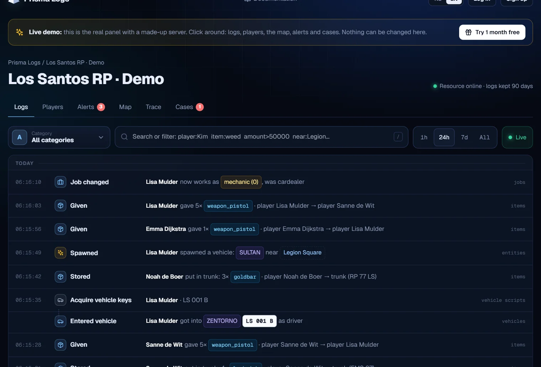Click the A category badge icon
The image size is (541, 367).
[20, 137]
